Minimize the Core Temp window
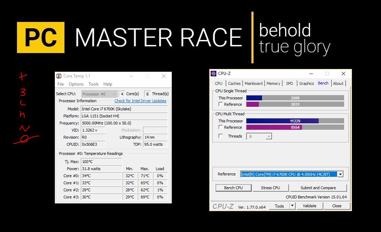The image size is (381, 232). tap(131, 76)
